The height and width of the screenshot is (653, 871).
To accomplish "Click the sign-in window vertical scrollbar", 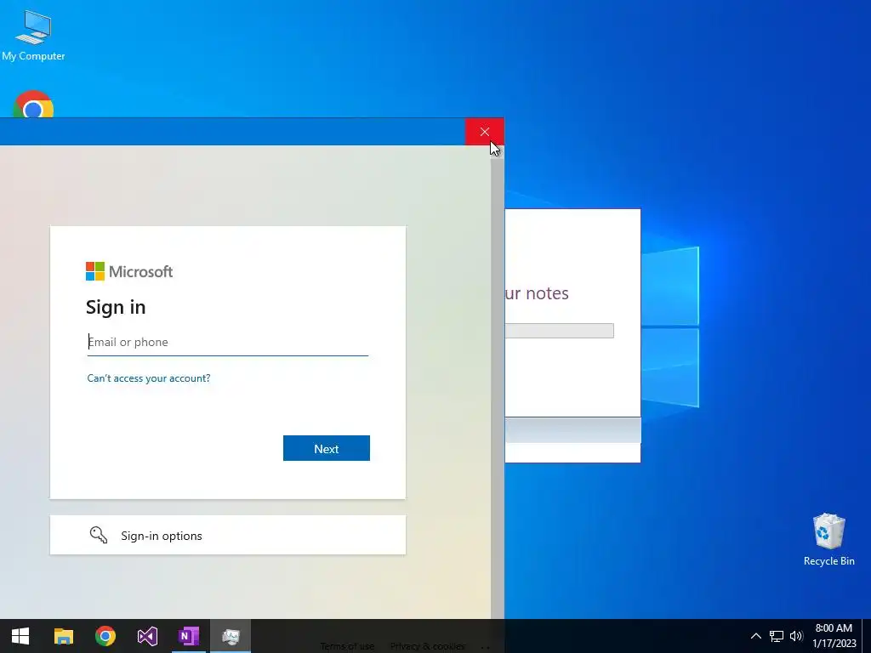I will point(497,382).
